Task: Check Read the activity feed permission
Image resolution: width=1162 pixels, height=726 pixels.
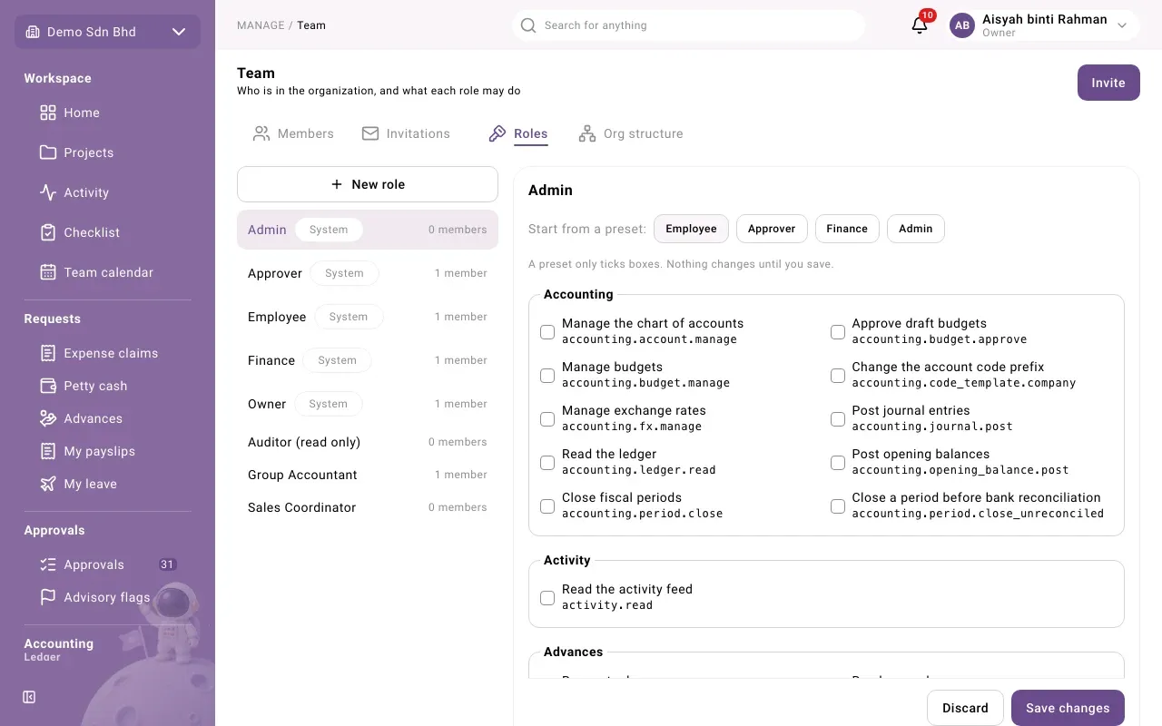Action: tap(547, 598)
